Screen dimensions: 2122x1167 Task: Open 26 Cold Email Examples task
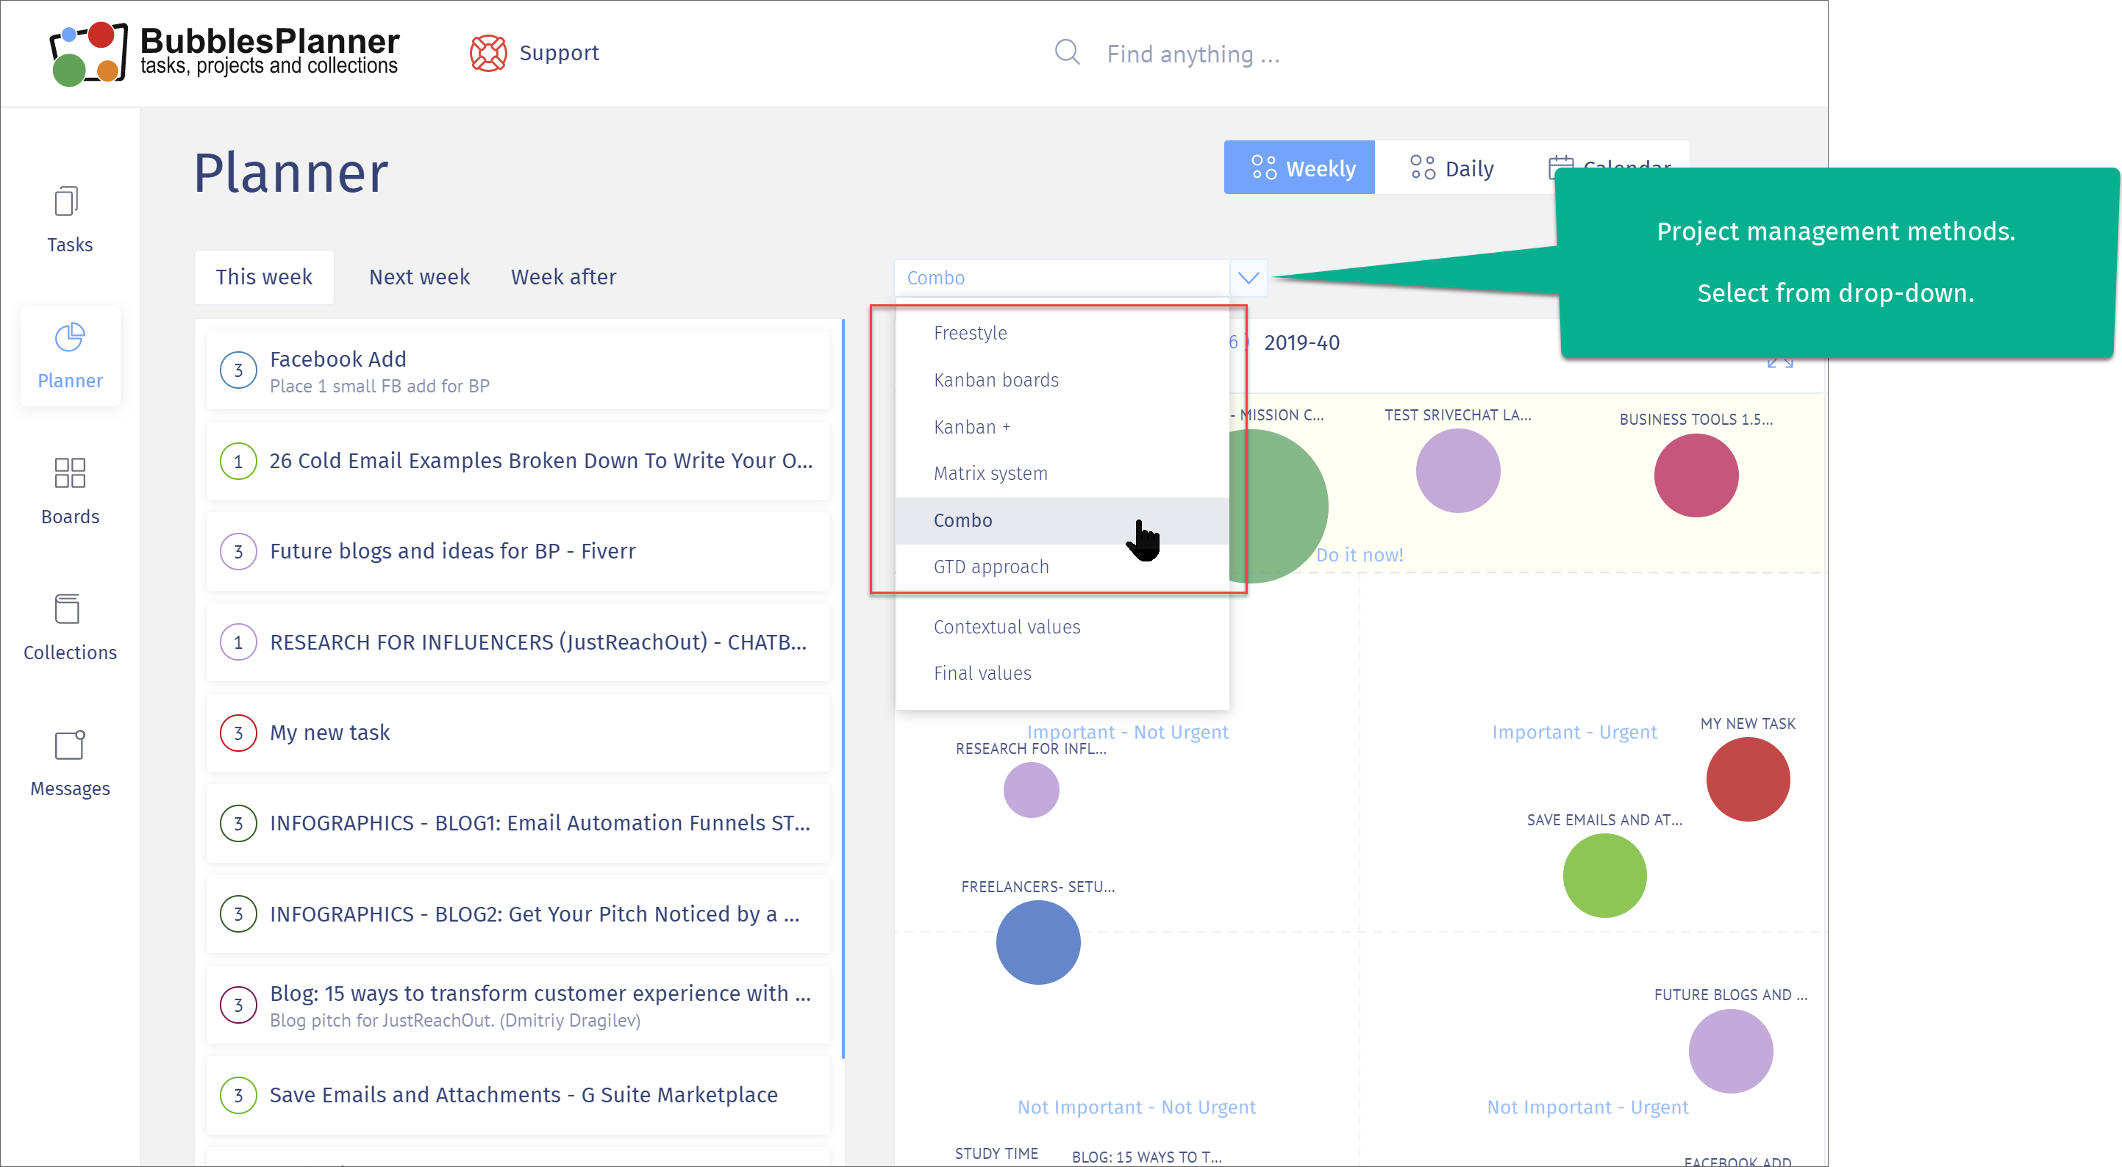[518, 462]
